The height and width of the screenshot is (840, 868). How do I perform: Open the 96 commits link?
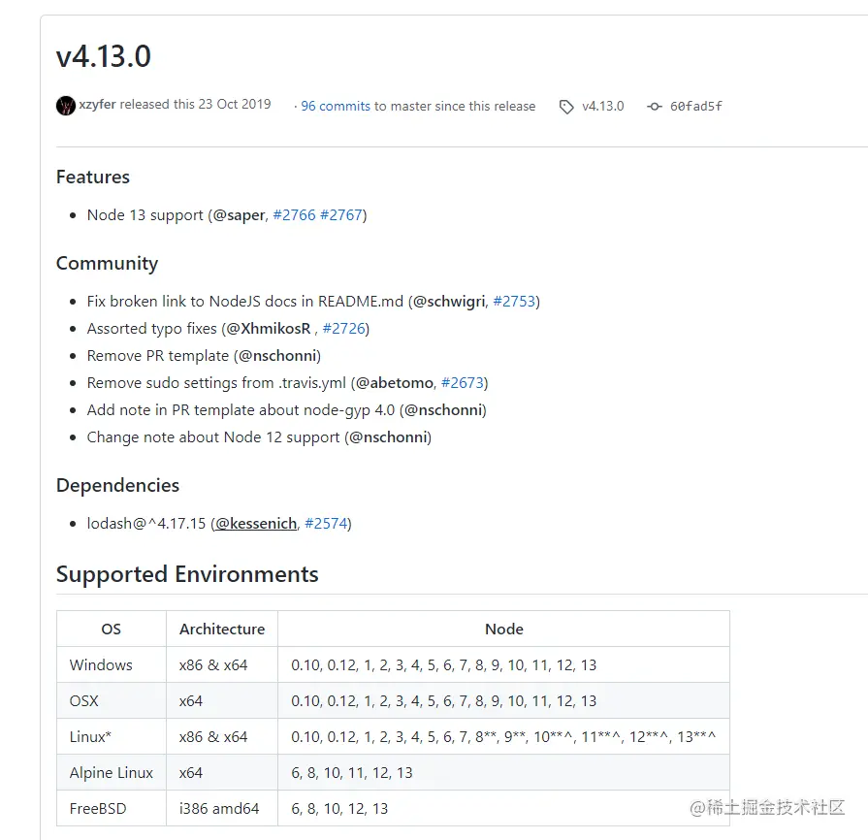pos(336,106)
